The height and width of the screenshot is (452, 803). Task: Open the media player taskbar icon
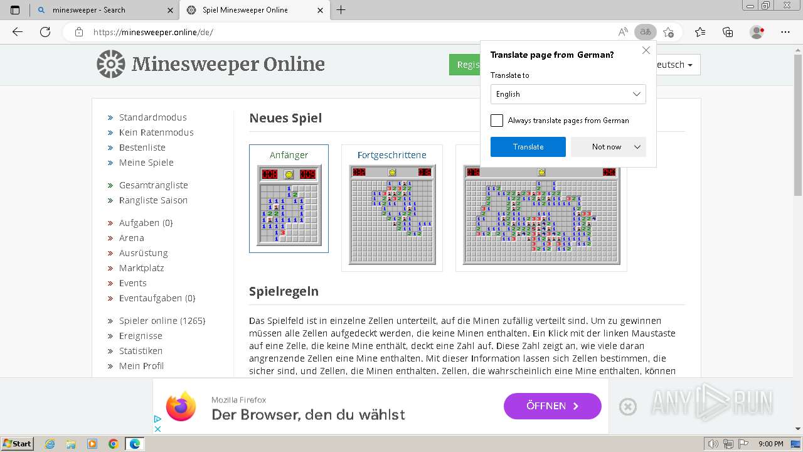pyautogui.click(x=92, y=444)
